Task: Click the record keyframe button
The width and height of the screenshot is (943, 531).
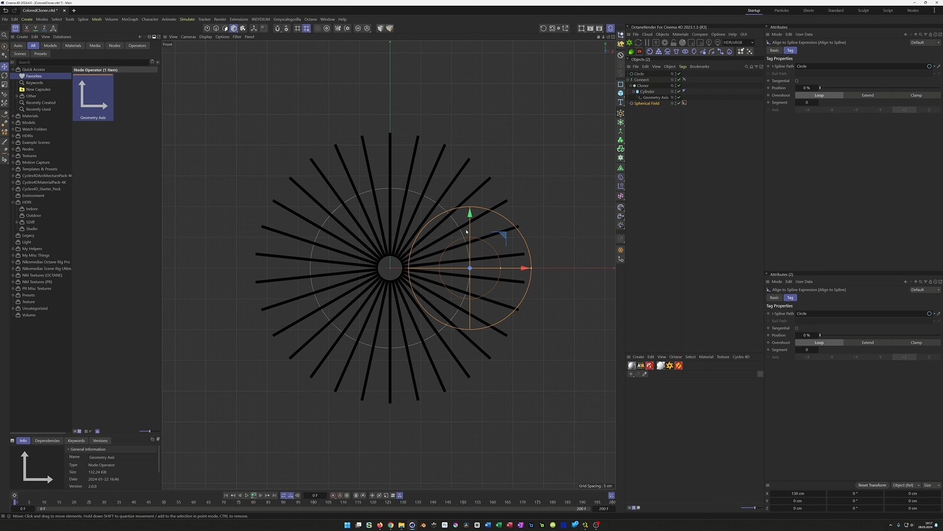Action: coord(333,495)
